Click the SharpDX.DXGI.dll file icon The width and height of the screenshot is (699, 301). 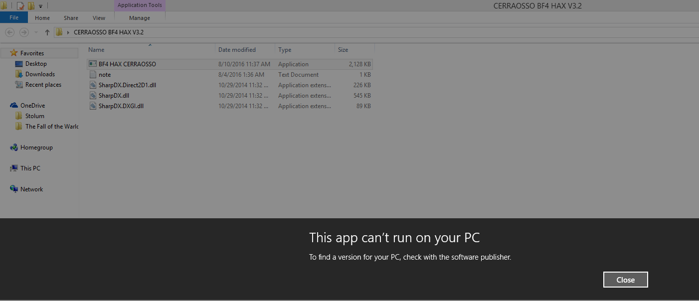[93, 106]
